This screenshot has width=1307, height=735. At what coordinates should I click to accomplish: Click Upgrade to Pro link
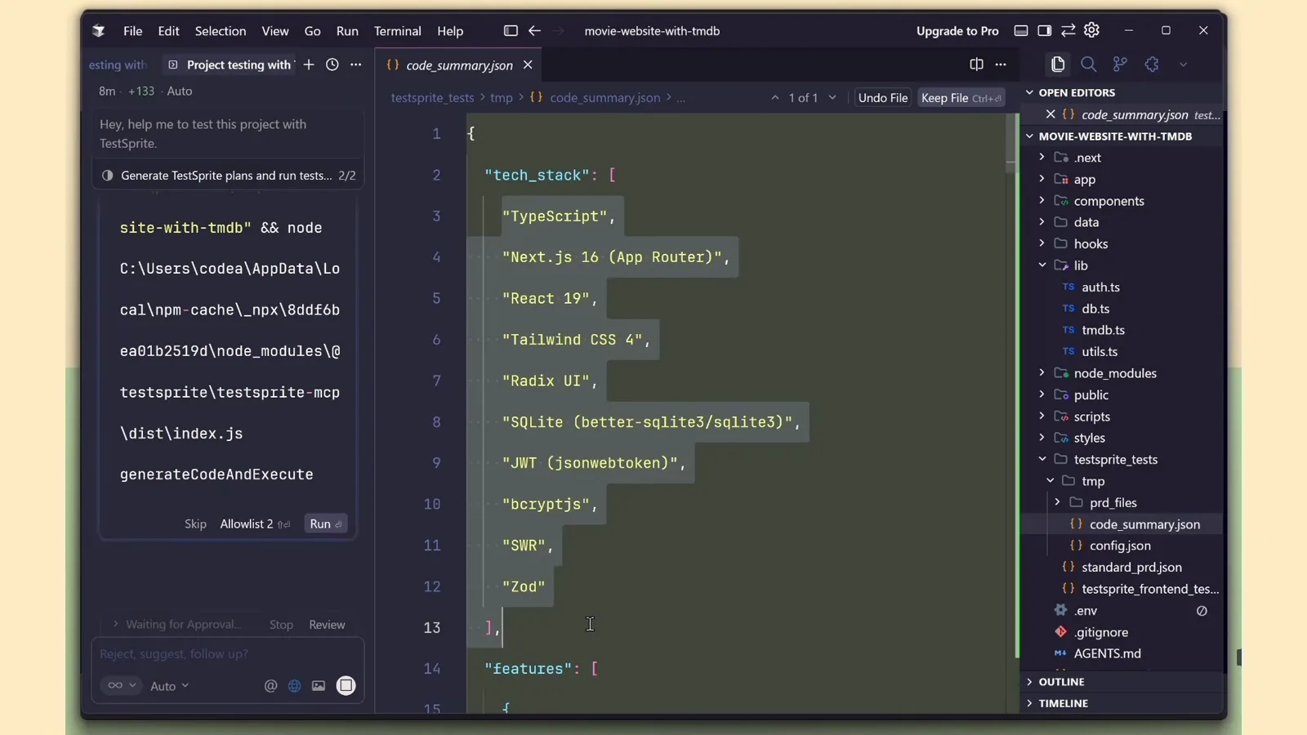pos(957,31)
